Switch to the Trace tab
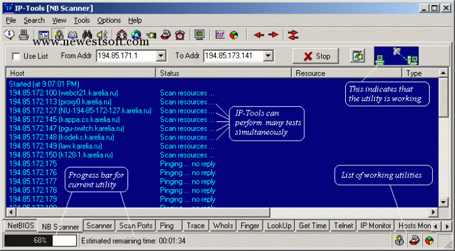Viewport: 455px width, 251px height. (x=196, y=226)
